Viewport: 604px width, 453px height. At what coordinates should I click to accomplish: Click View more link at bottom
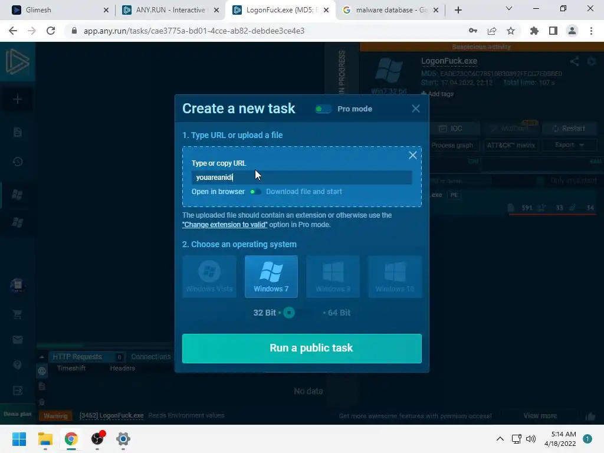(x=540, y=416)
